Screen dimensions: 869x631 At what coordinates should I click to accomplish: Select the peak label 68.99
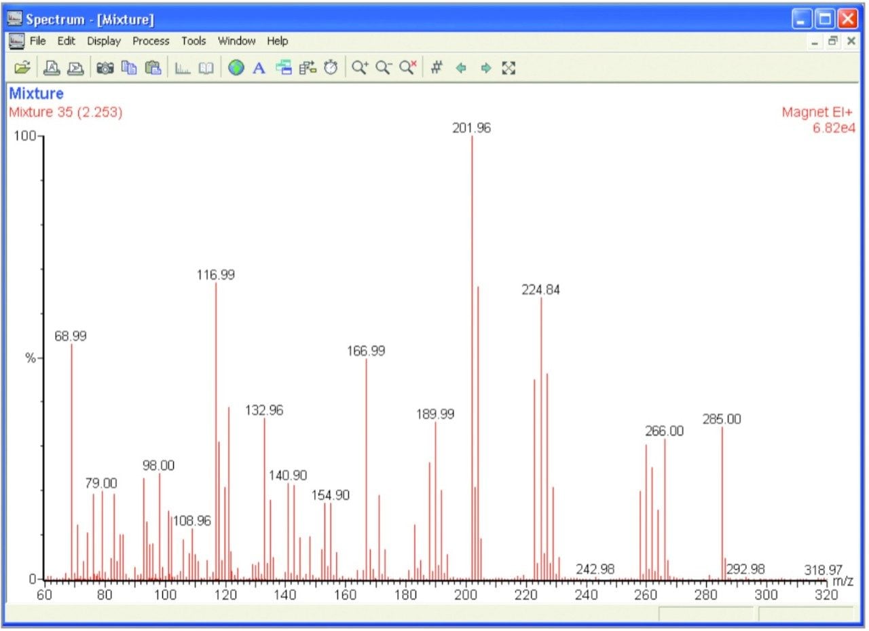[x=71, y=336]
